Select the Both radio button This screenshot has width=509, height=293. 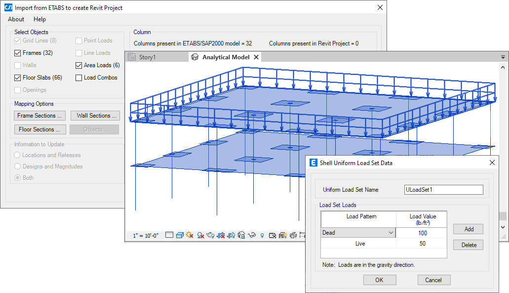[17, 178]
